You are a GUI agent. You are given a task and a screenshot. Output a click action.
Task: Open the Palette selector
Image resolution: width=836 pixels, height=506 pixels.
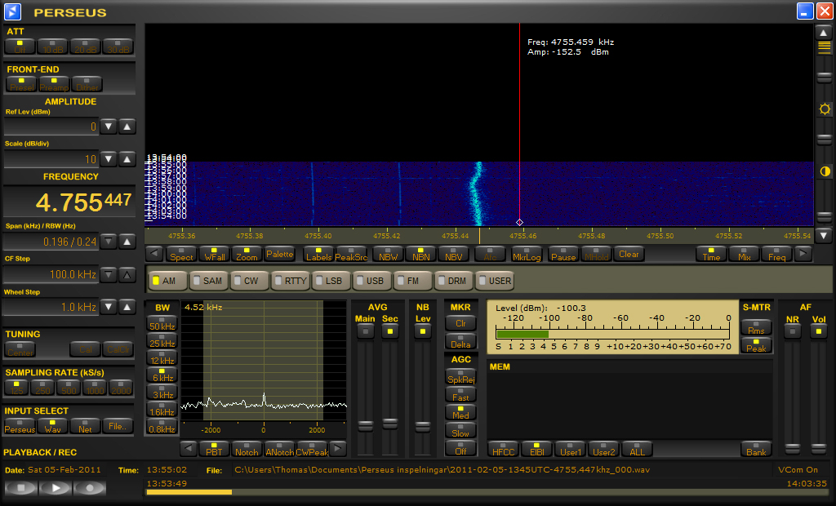coord(279,254)
